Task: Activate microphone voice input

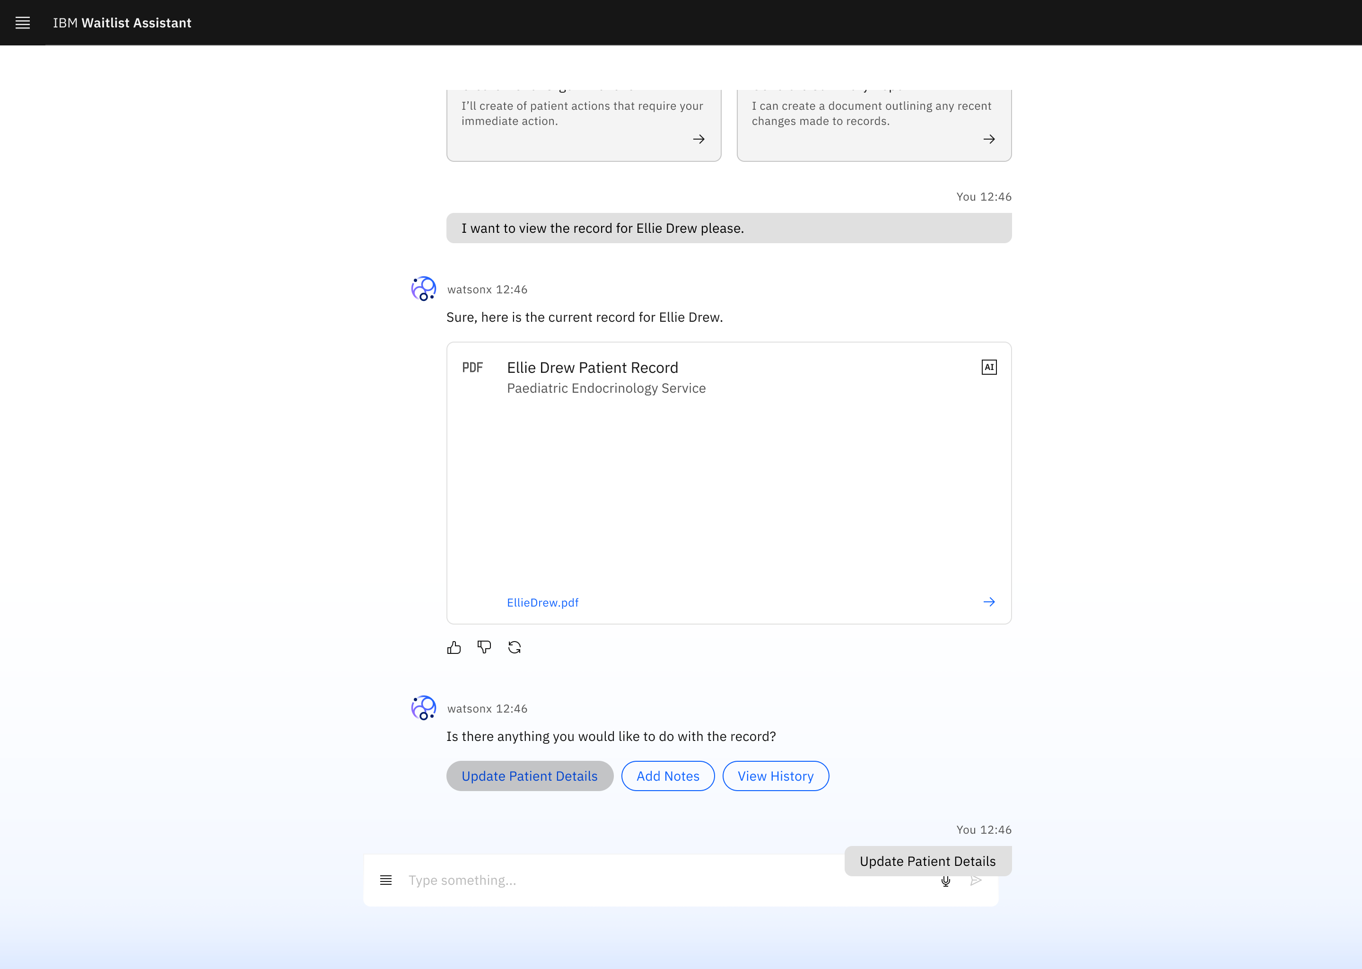Action: point(946,881)
